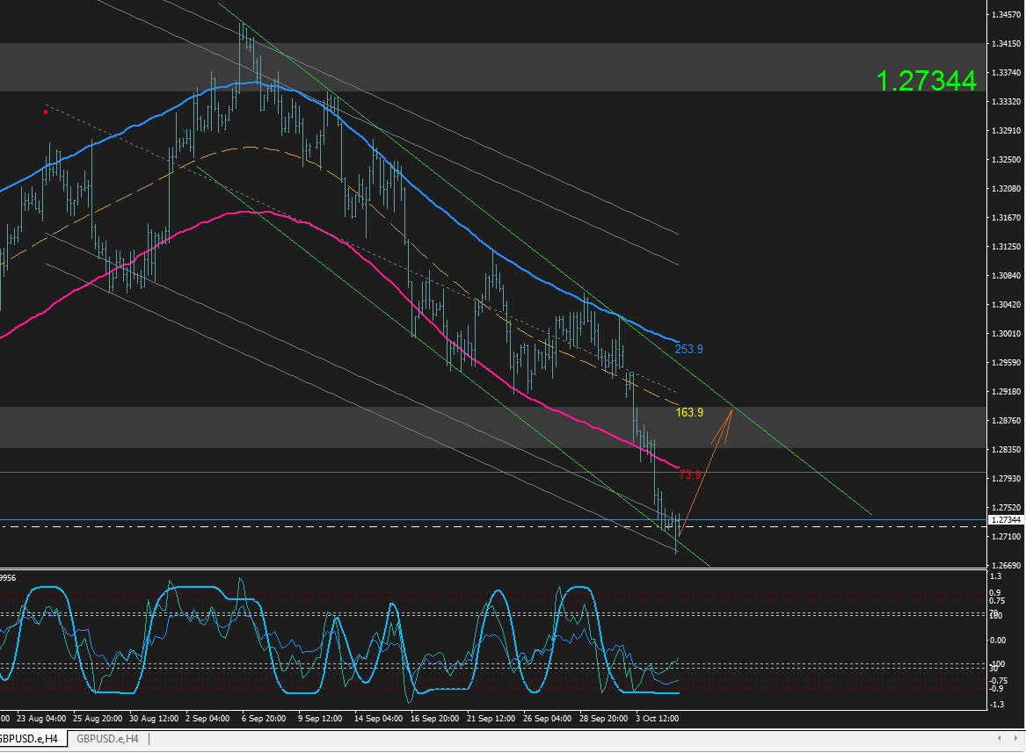The image size is (1026, 753).
Task: Click price axis value 1.27930
Action: [1007, 479]
